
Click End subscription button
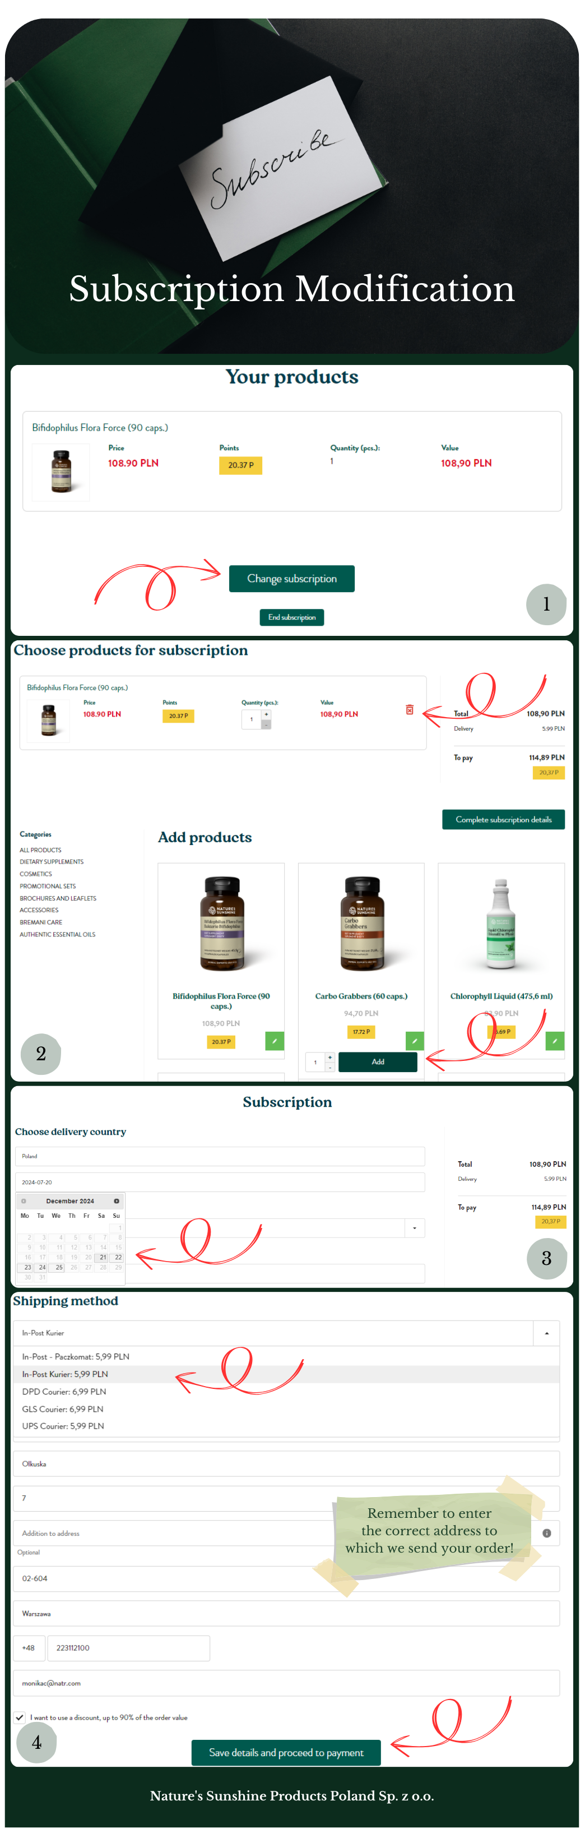click(x=292, y=617)
